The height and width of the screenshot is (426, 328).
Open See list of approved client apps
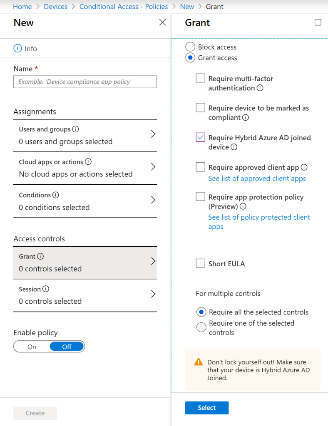click(257, 178)
